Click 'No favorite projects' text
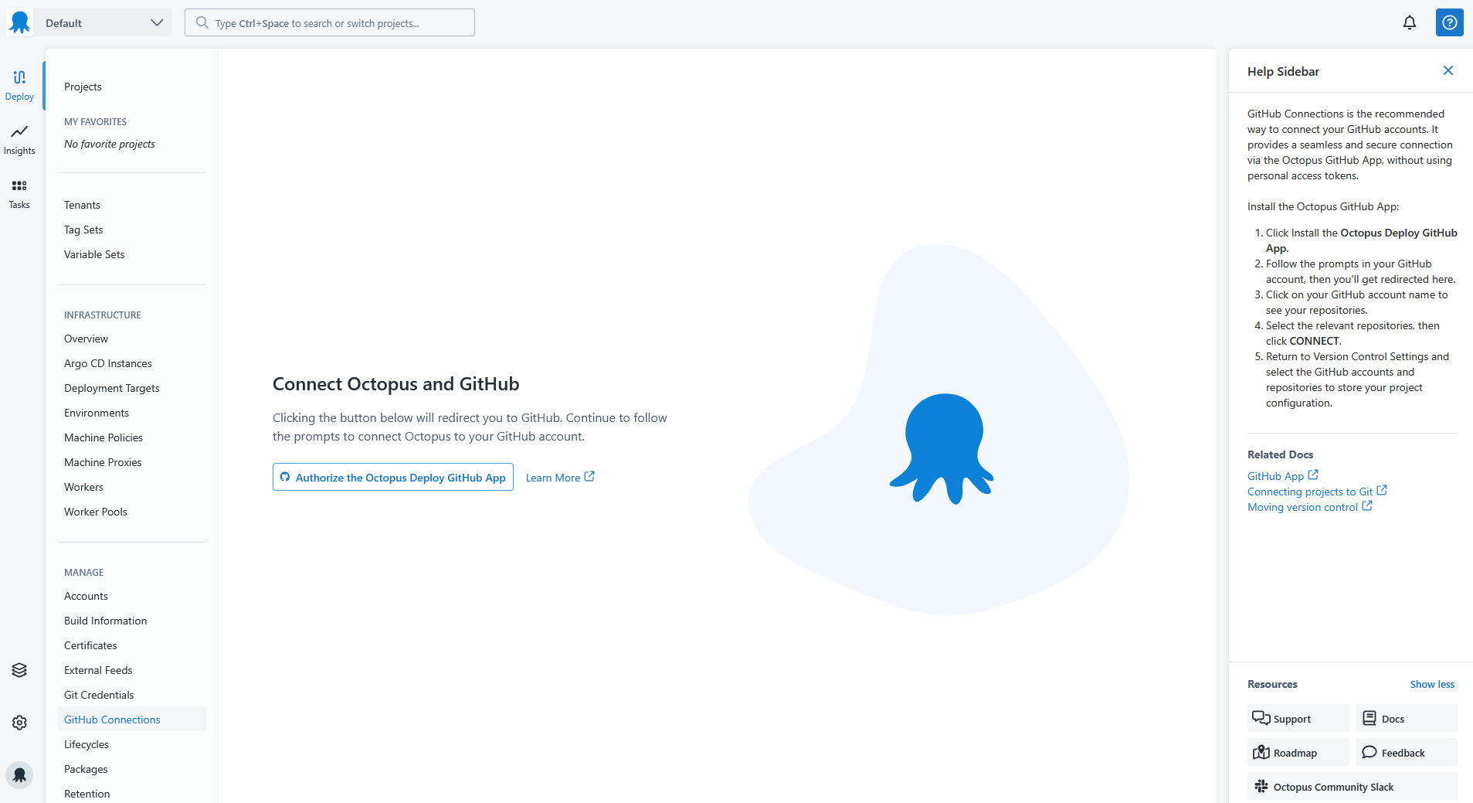This screenshot has width=1473, height=803. point(110,144)
